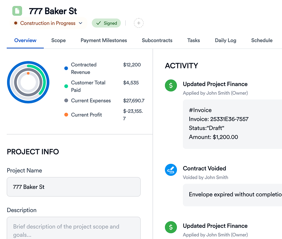This screenshot has width=282, height=239.
Task: Click the Amount: $1,200.00 line
Action: [213, 137]
